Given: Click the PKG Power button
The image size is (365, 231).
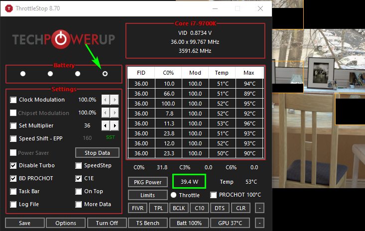Looking at the screenshot, I should coord(147,182).
